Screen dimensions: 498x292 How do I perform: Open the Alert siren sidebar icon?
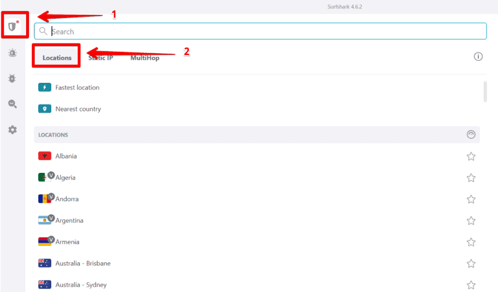pyautogui.click(x=12, y=53)
